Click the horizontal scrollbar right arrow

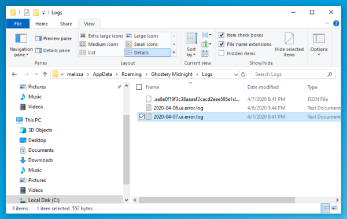(x=337, y=200)
